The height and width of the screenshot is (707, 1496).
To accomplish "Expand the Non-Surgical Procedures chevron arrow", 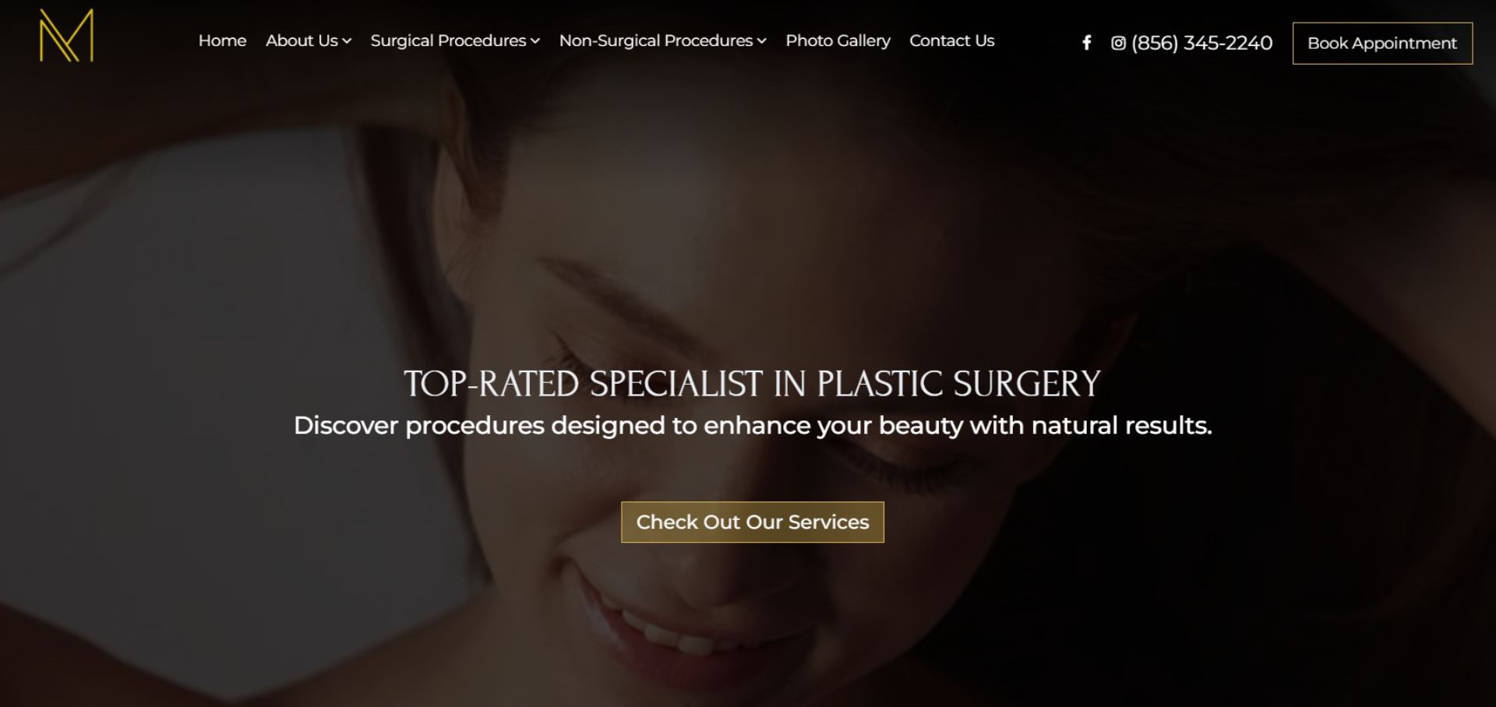I will [762, 41].
